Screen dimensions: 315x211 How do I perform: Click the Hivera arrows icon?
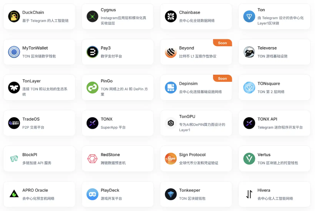coord(249,194)
